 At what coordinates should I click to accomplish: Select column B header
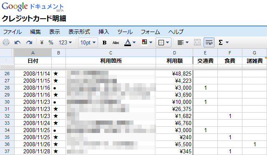point(58,53)
